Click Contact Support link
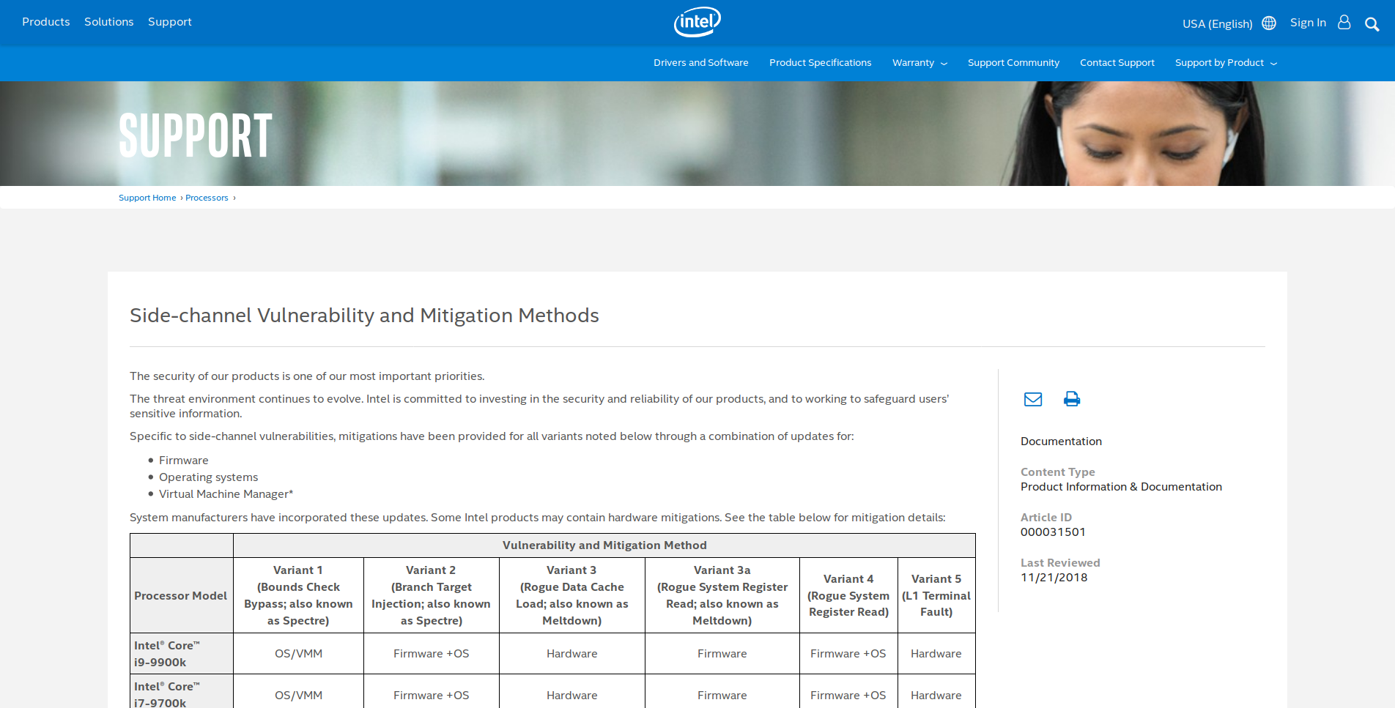This screenshot has height=708, width=1395. click(x=1117, y=63)
